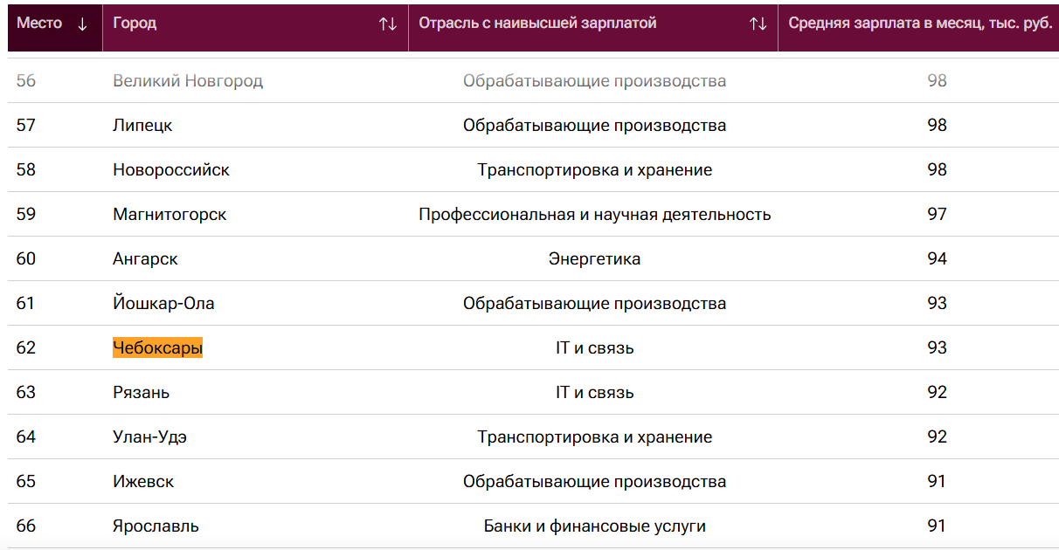The image size is (1059, 550).
Task: Select the highlighted city Чебоксары
Action: click(x=157, y=348)
